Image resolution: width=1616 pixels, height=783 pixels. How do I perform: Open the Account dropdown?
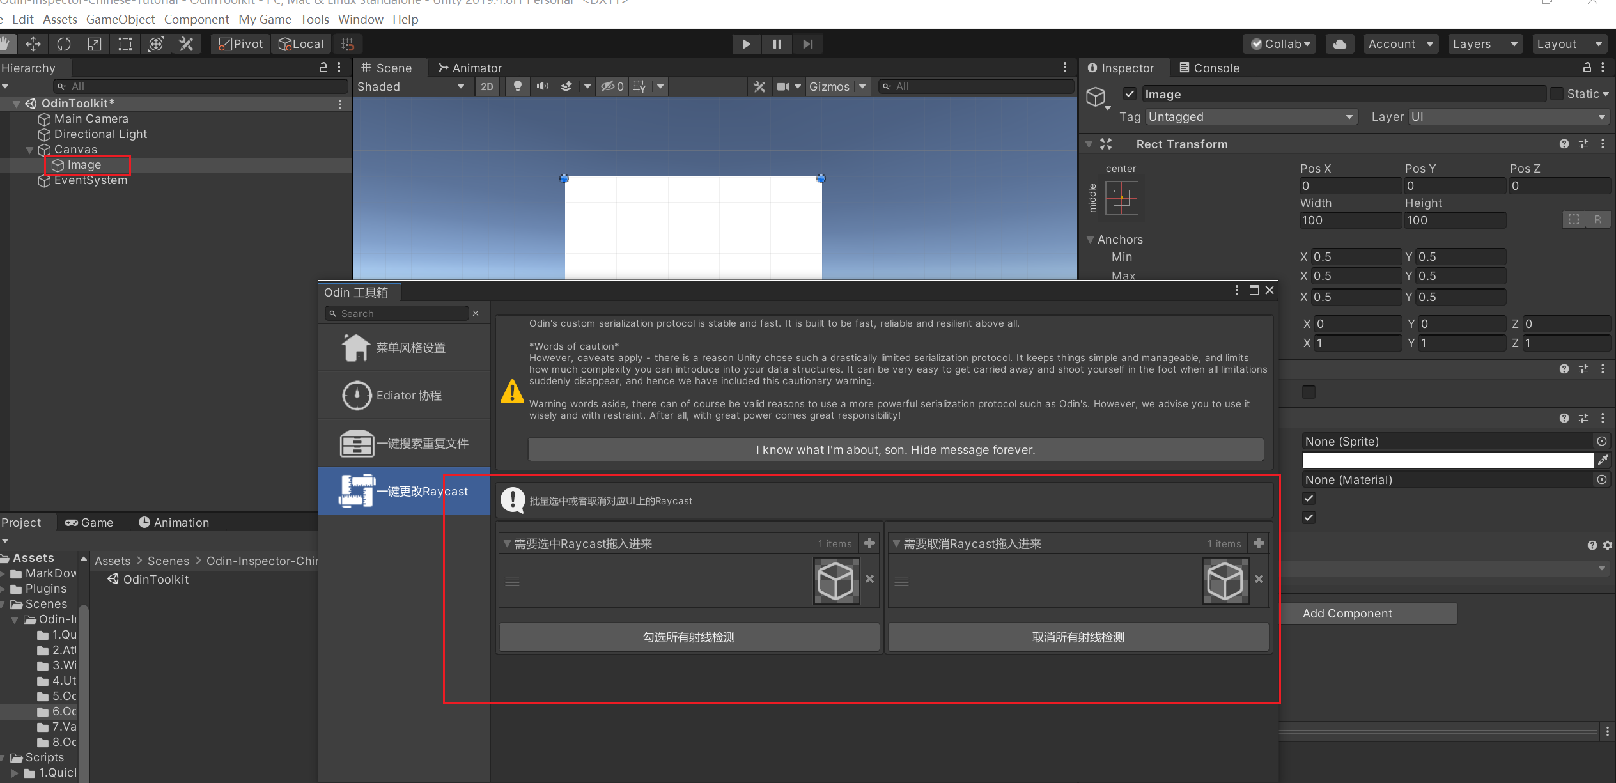(1401, 44)
